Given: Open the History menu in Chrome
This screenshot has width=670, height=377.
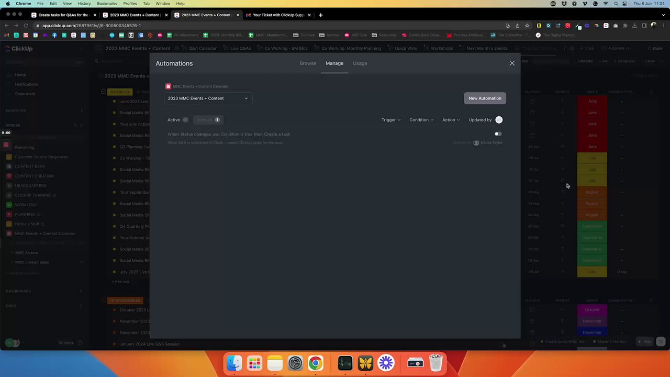Looking at the screenshot, I should click(84, 4).
